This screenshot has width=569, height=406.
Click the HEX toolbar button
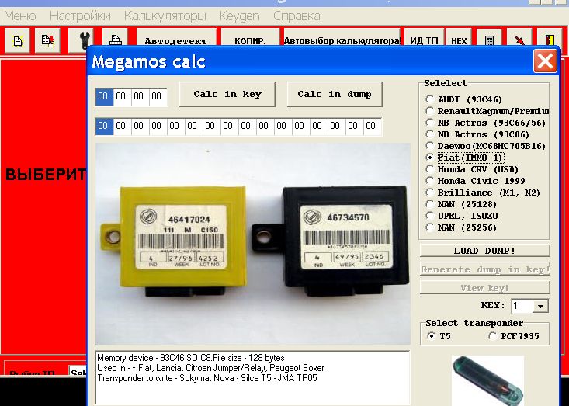(459, 38)
